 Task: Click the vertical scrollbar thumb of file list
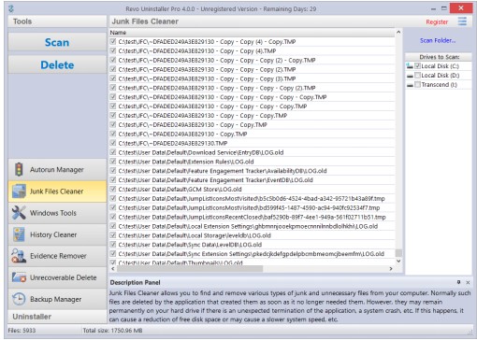point(398,252)
